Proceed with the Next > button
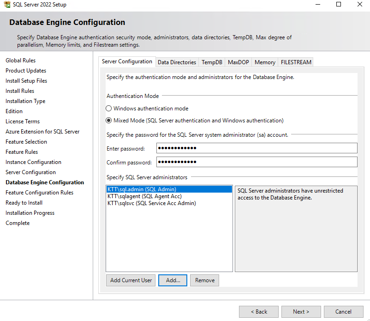 click(301, 312)
